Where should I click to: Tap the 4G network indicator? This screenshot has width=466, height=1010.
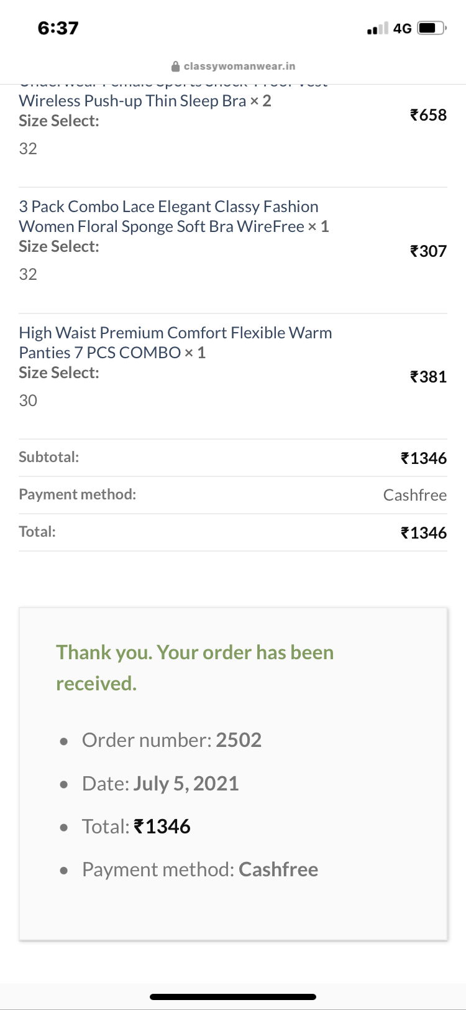tap(403, 29)
